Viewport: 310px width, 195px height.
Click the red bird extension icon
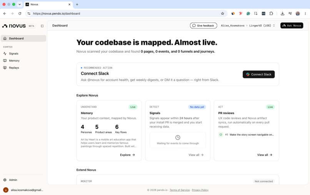[x=241, y=13]
